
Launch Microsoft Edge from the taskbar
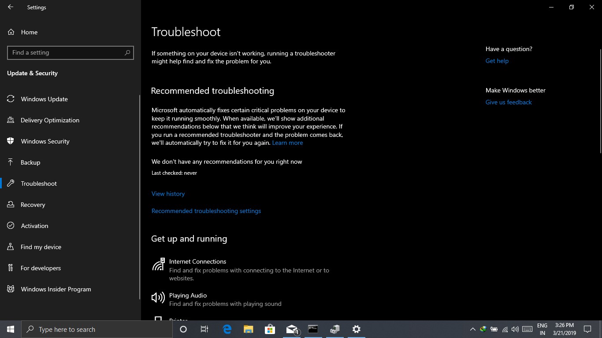click(227, 329)
